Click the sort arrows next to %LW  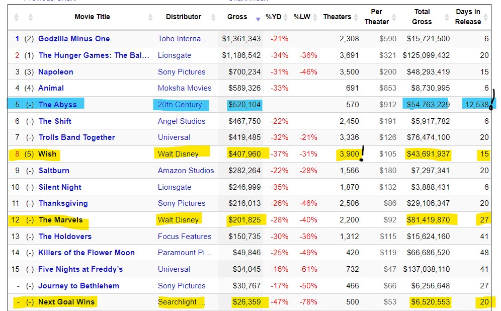(316, 18)
